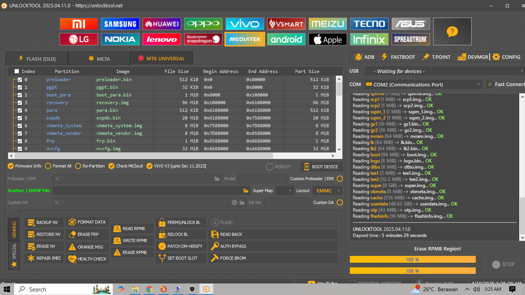Open the Apple brand section
Screen dimensions: 525x295
click(328, 39)
